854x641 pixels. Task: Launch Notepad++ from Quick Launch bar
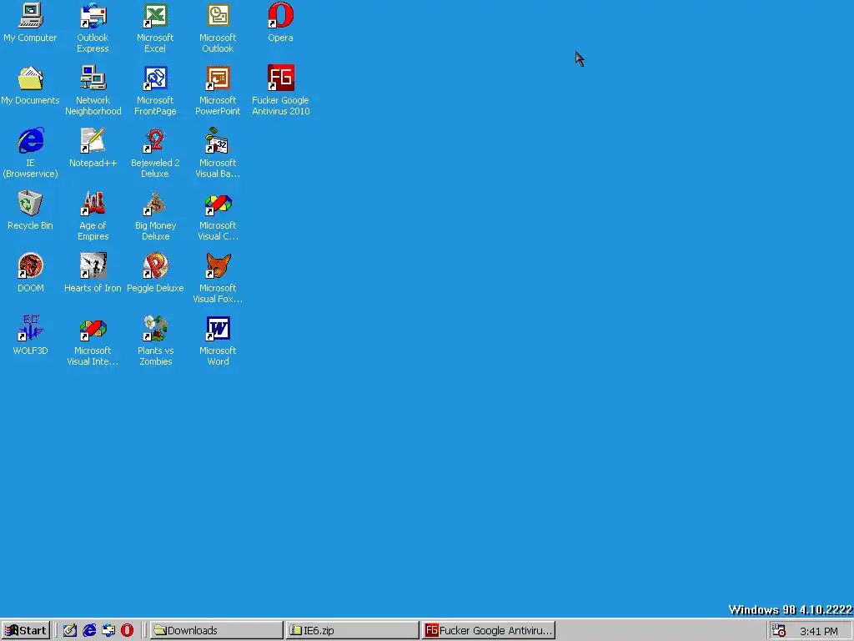tap(70, 631)
